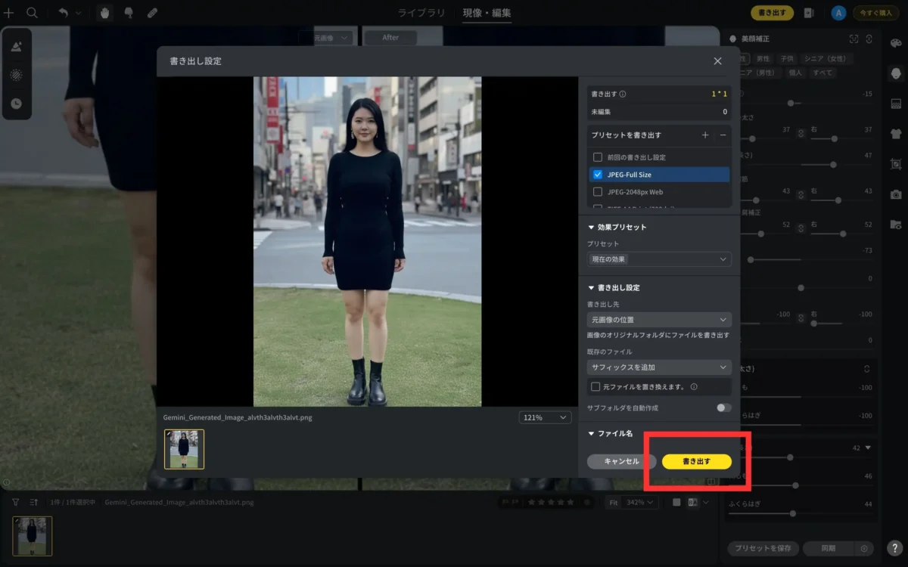Expand the ファイル名 section
This screenshot has width=908, height=567.
click(592, 433)
